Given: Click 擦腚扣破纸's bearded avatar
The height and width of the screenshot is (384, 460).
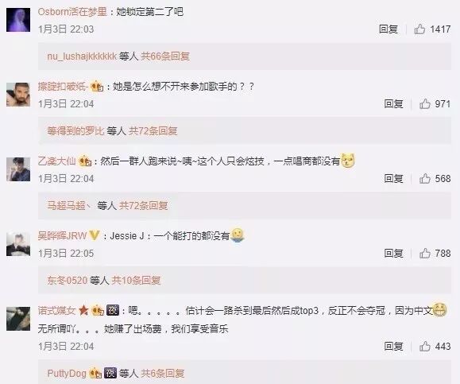Looking at the screenshot, I should tap(18, 95).
